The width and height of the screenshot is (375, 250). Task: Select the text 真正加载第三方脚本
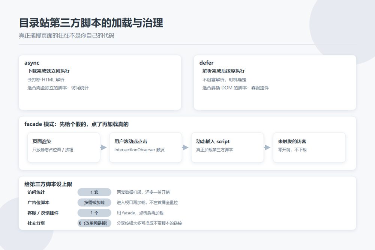[x=214, y=150]
